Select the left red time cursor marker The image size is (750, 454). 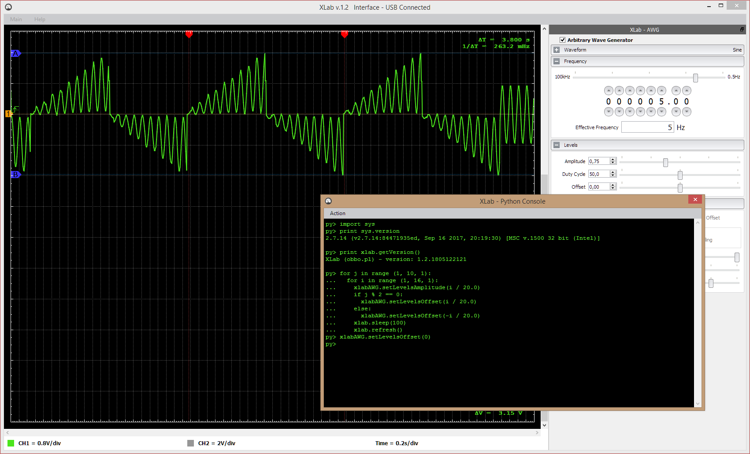pos(189,34)
